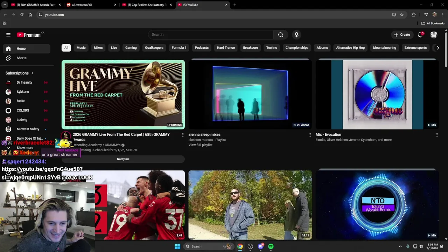448x252 pixels.
Task: Open fuslie channel subscription
Action: pyautogui.click(x=27, y=101)
